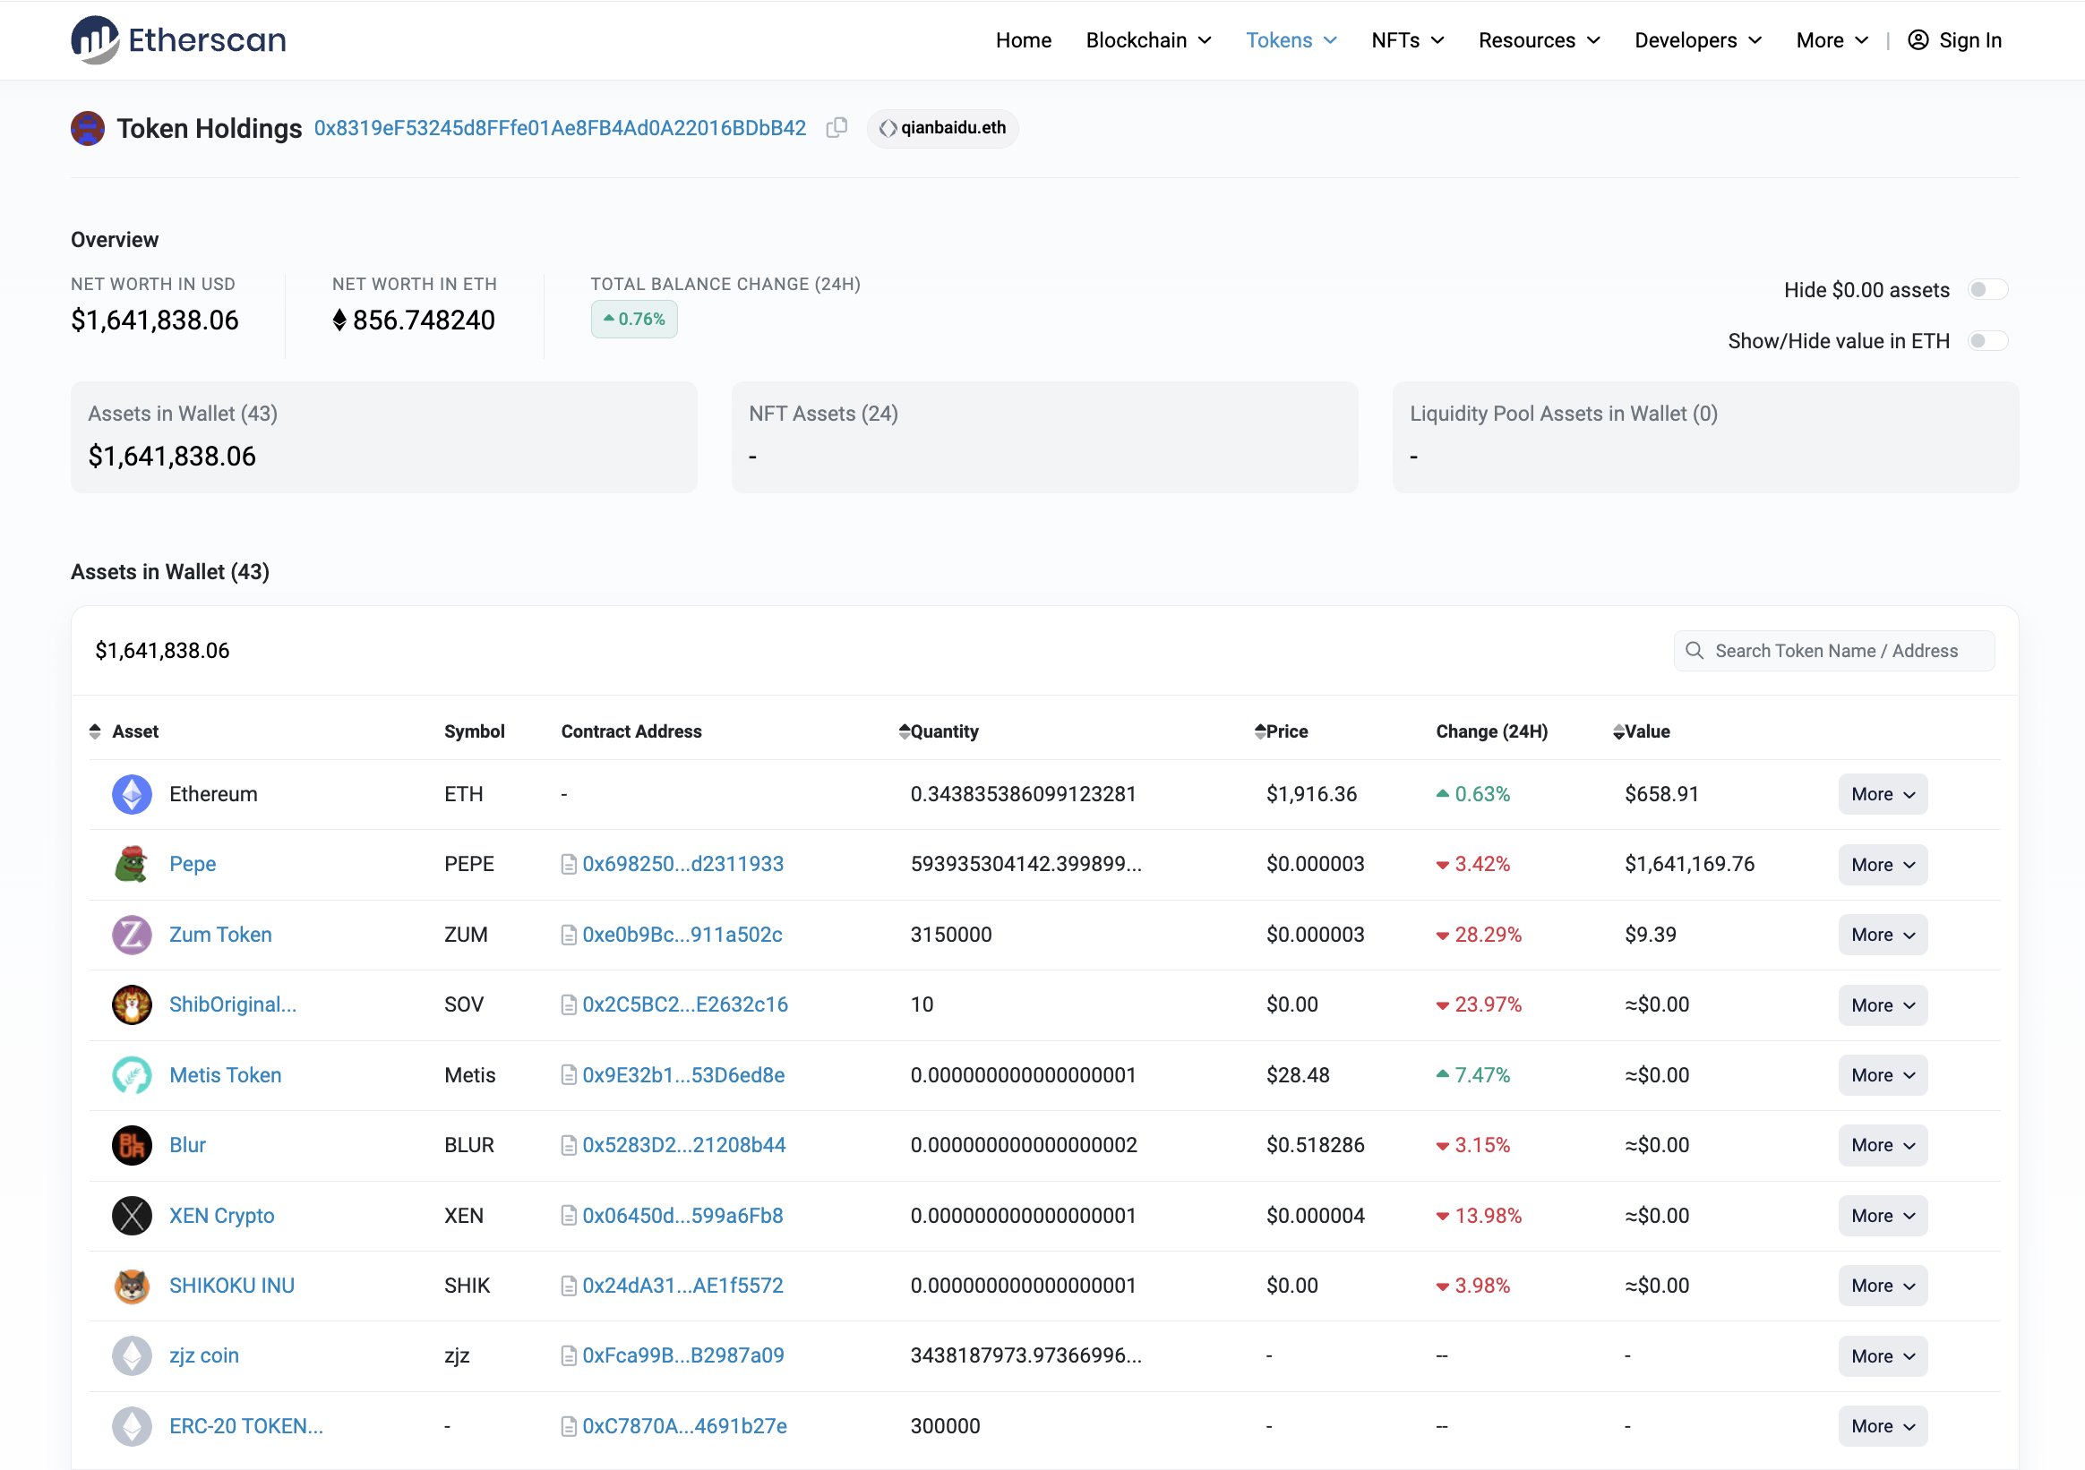Screen dimensions: 2085x1470
Task: Click the Zum Token purple icon
Action: coord(132,935)
